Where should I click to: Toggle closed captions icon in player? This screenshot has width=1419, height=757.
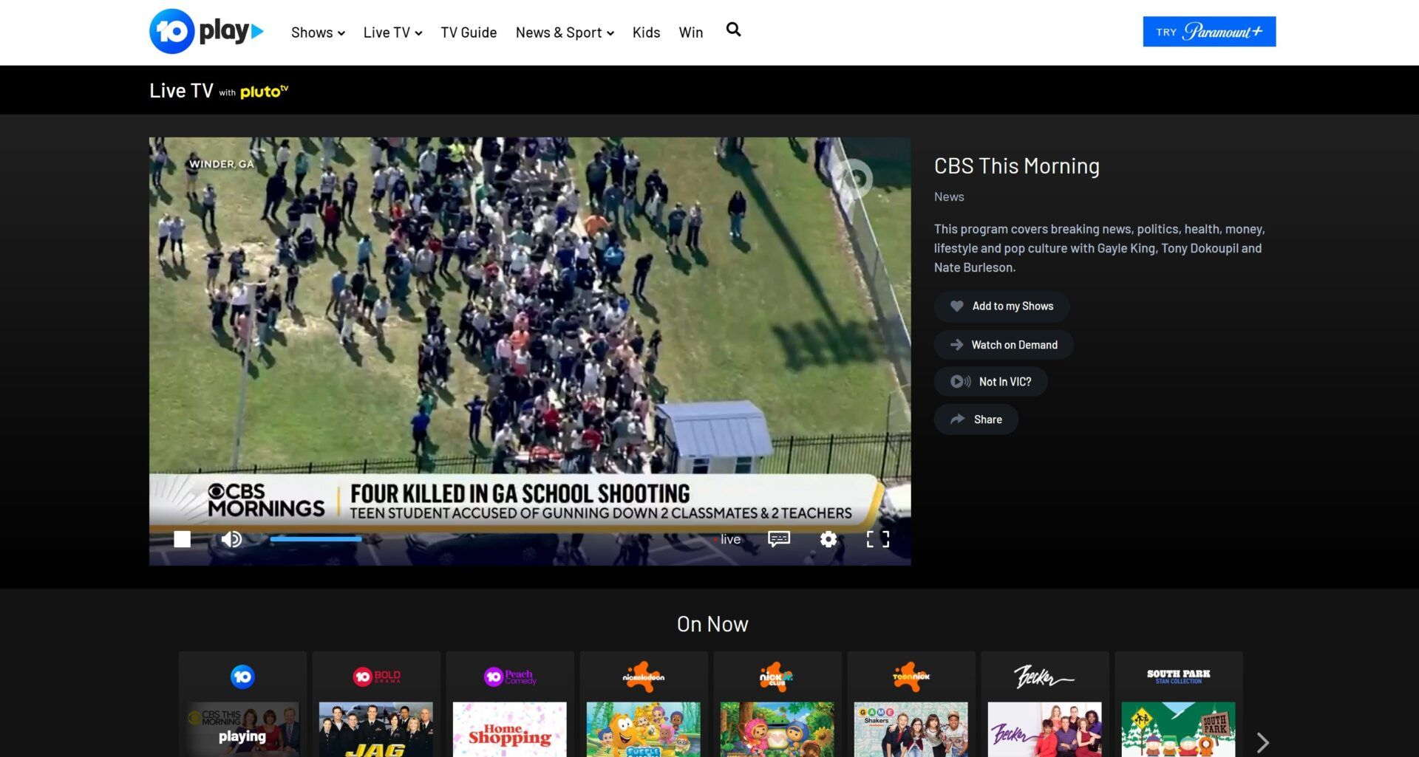(x=779, y=539)
